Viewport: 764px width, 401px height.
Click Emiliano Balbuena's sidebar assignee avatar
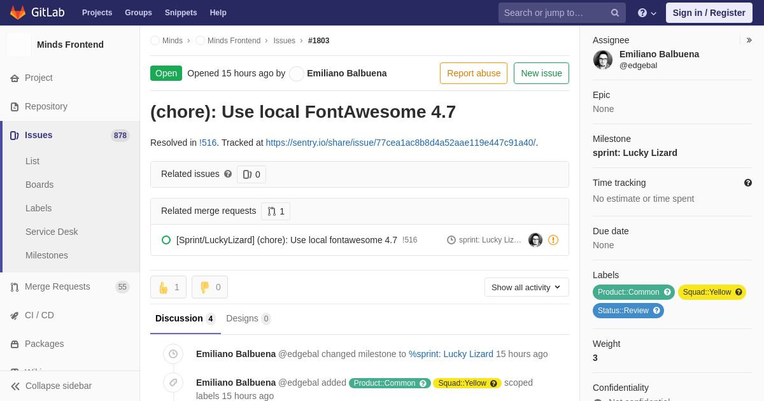point(603,60)
